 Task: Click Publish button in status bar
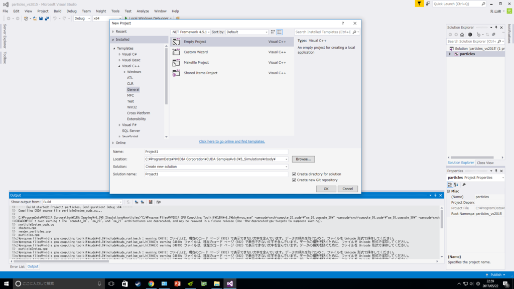(x=495, y=274)
